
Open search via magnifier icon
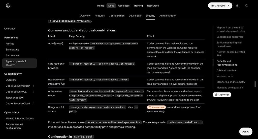(246, 6)
